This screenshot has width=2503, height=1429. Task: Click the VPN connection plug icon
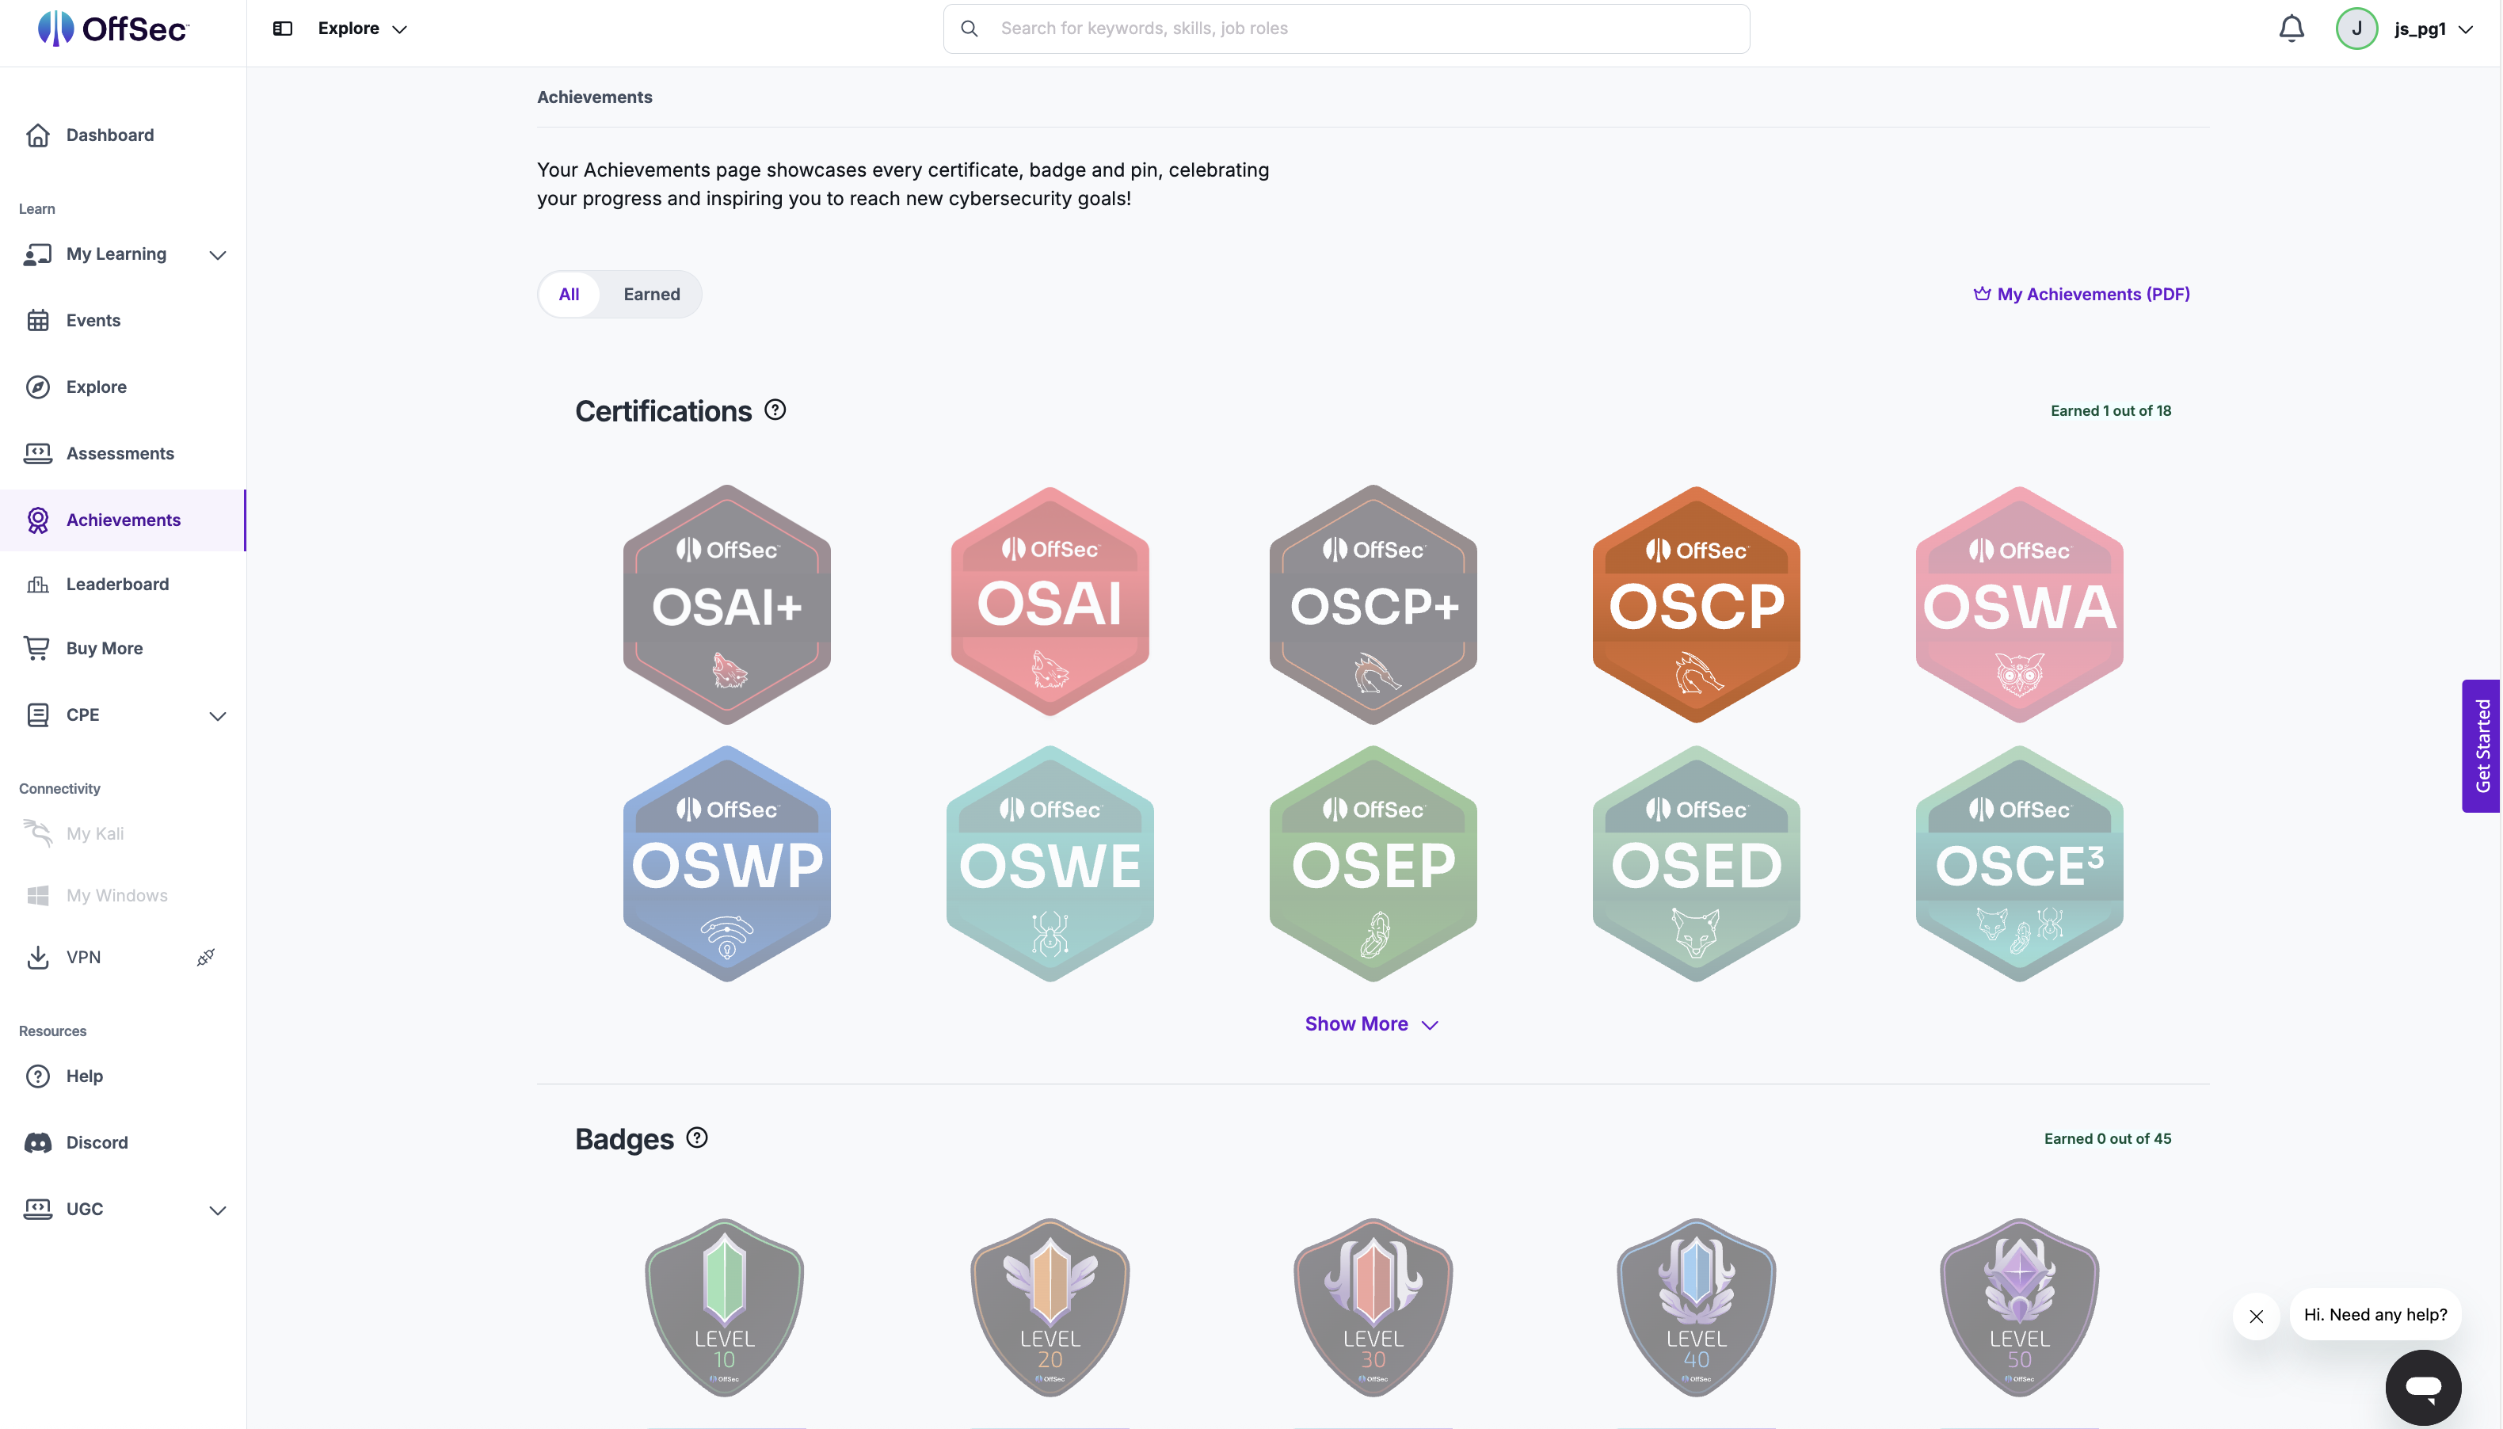tap(205, 957)
